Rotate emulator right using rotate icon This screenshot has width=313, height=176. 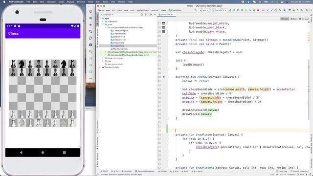(90, 38)
